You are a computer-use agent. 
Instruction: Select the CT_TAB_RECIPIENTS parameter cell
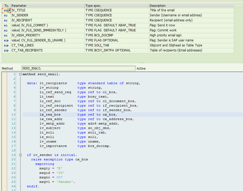point(48,50)
